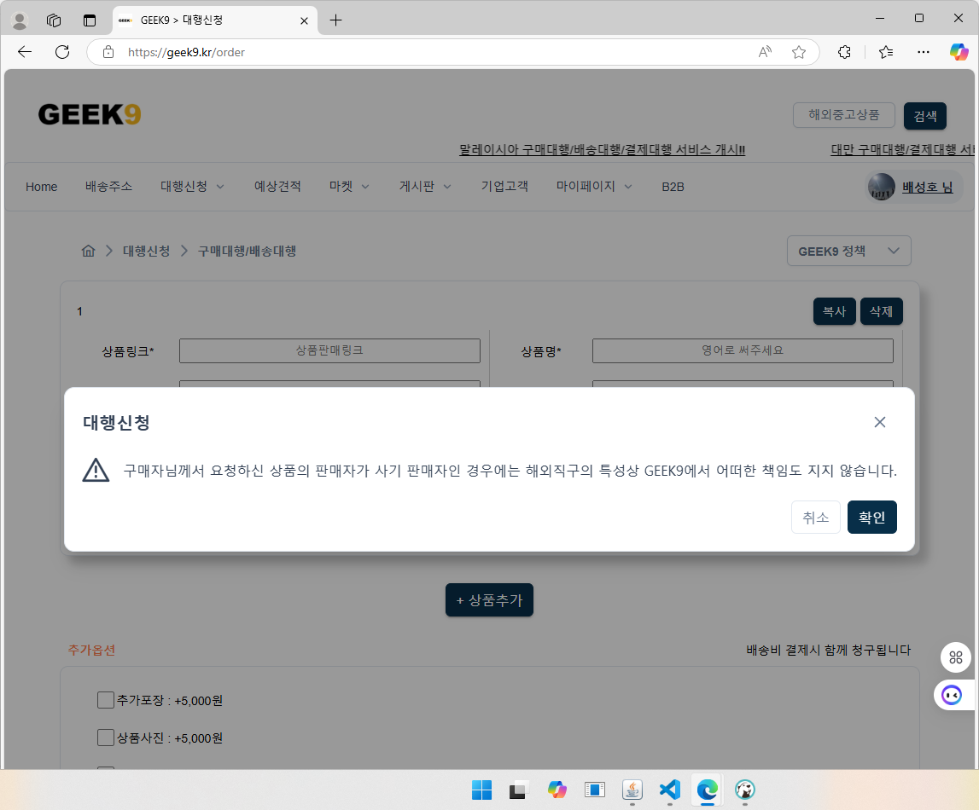The height and width of the screenshot is (810, 979).
Task: Open the floating chatbot face icon
Action: click(952, 695)
